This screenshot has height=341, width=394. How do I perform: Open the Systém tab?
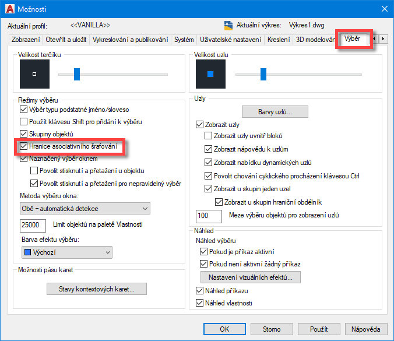(x=184, y=40)
